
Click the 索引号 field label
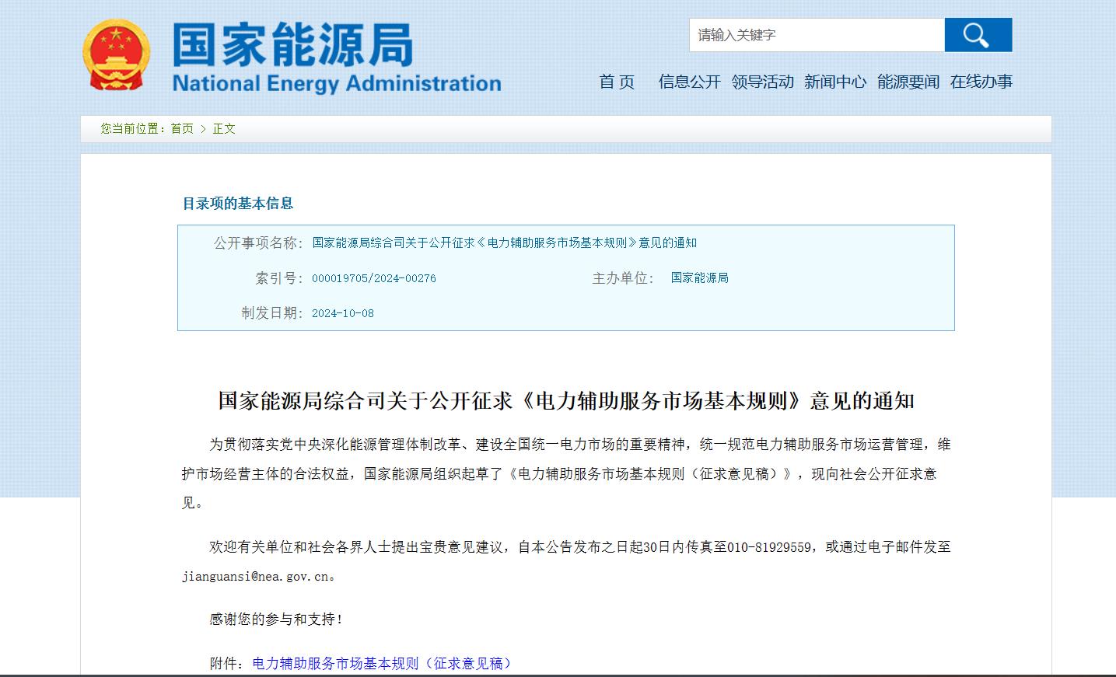(279, 278)
